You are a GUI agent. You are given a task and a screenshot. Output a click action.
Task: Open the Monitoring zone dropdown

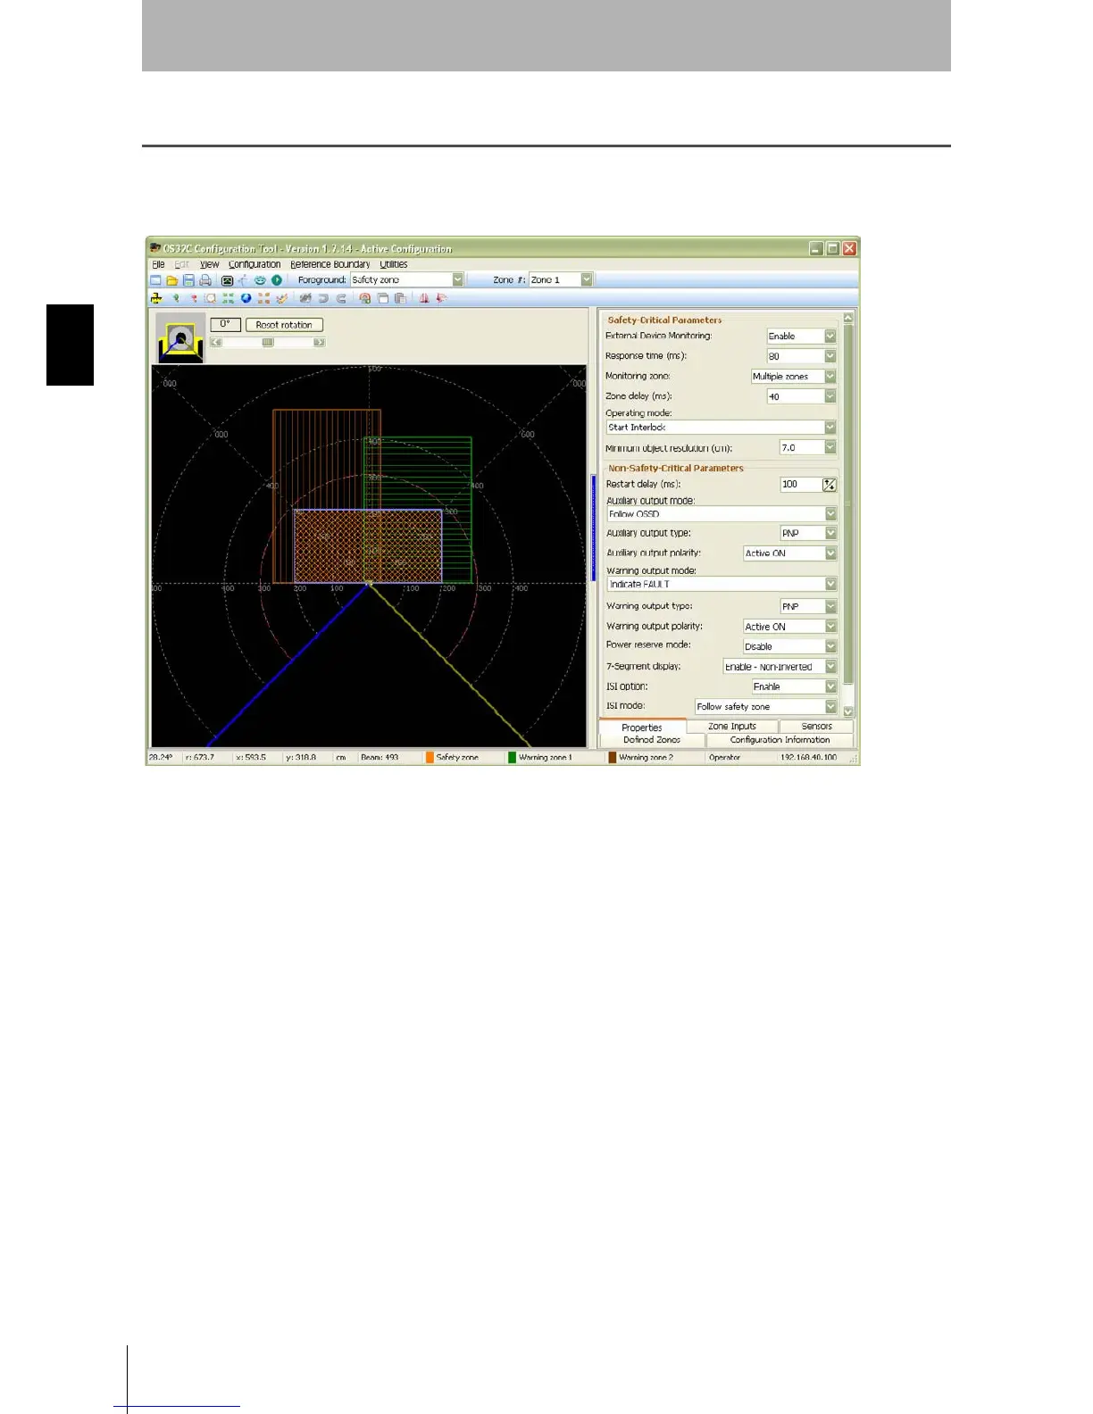830,376
